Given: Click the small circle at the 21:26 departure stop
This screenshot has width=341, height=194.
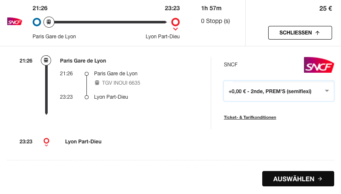Looking at the screenshot, I should click(86, 74).
